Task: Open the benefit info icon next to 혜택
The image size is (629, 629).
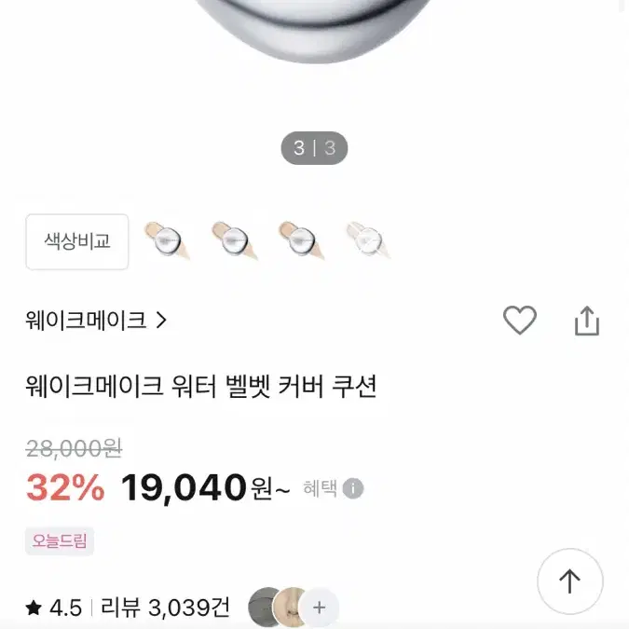Action: tap(353, 488)
